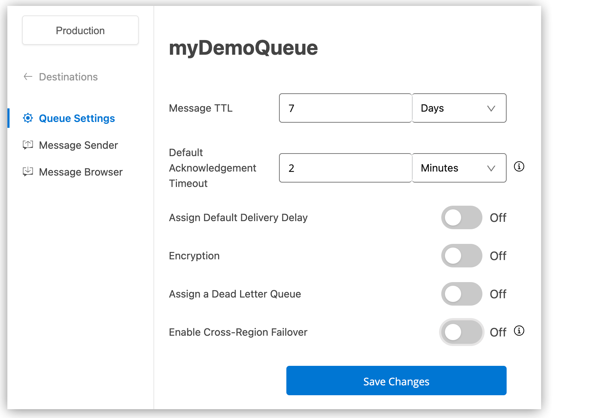This screenshot has height=418, width=594.
Task: Open info tooltip for Cross-Region Failover
Action: [519, 331]
